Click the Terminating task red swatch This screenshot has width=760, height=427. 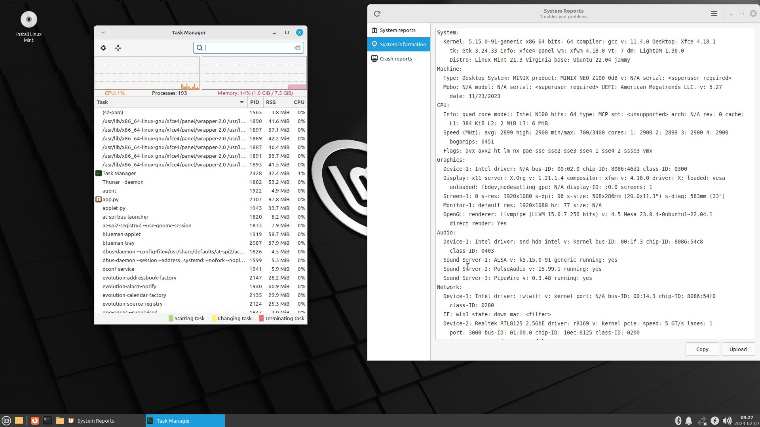(x=261, y=318)
